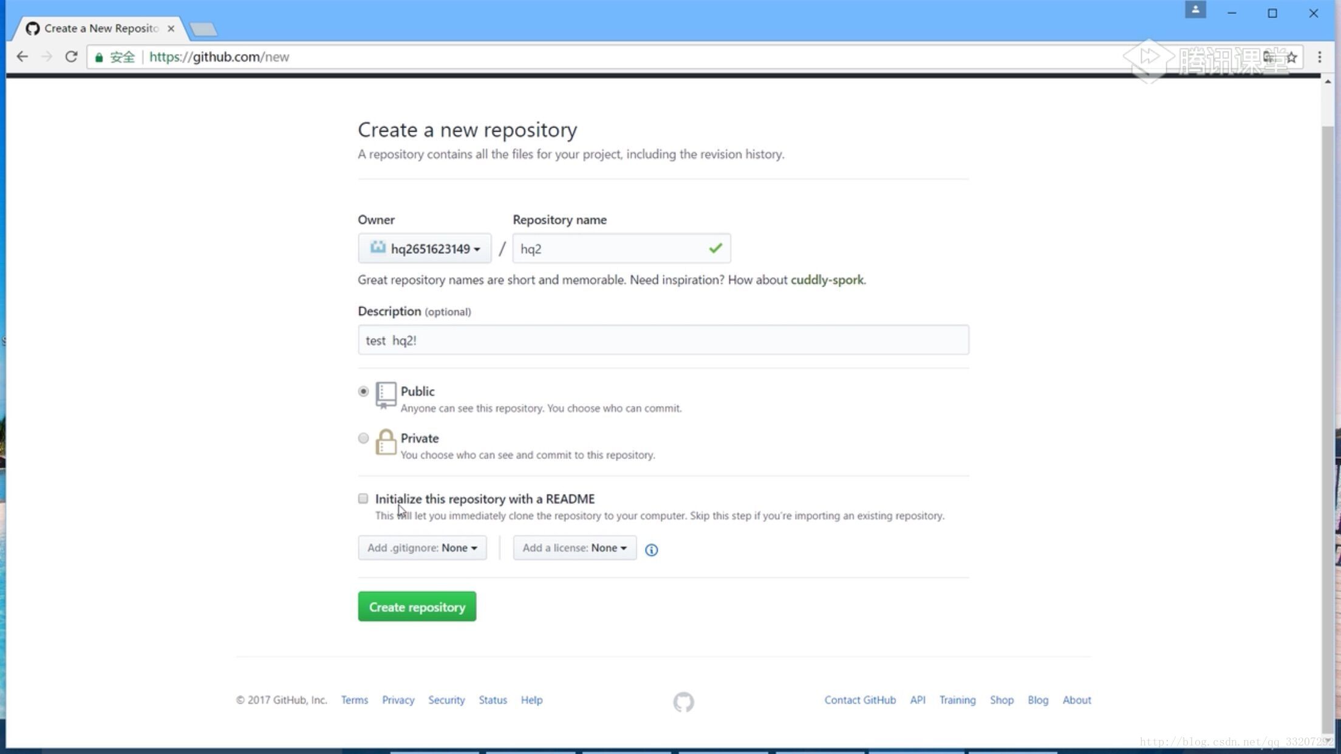The width and height of the screenshot is (1341, 754).
Task: Click the © 2017 GitHub, Inc. text
Action: pyautogui.click(x=281, y=700)
